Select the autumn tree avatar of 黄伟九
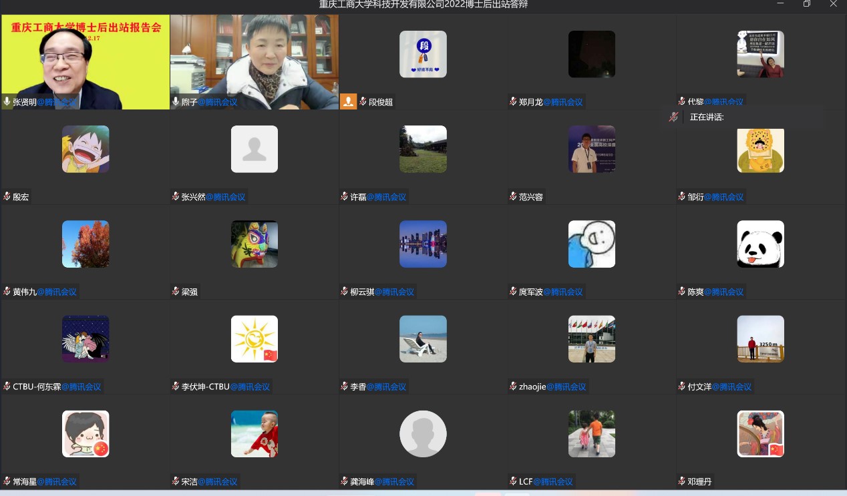The width and height of the screenshot is (847, 496). [86, 244]
